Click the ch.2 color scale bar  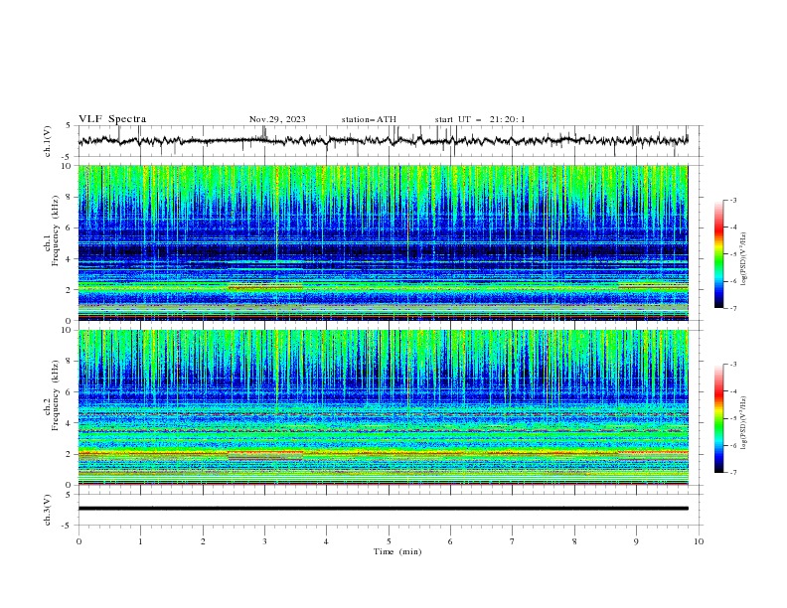point(718,418)
